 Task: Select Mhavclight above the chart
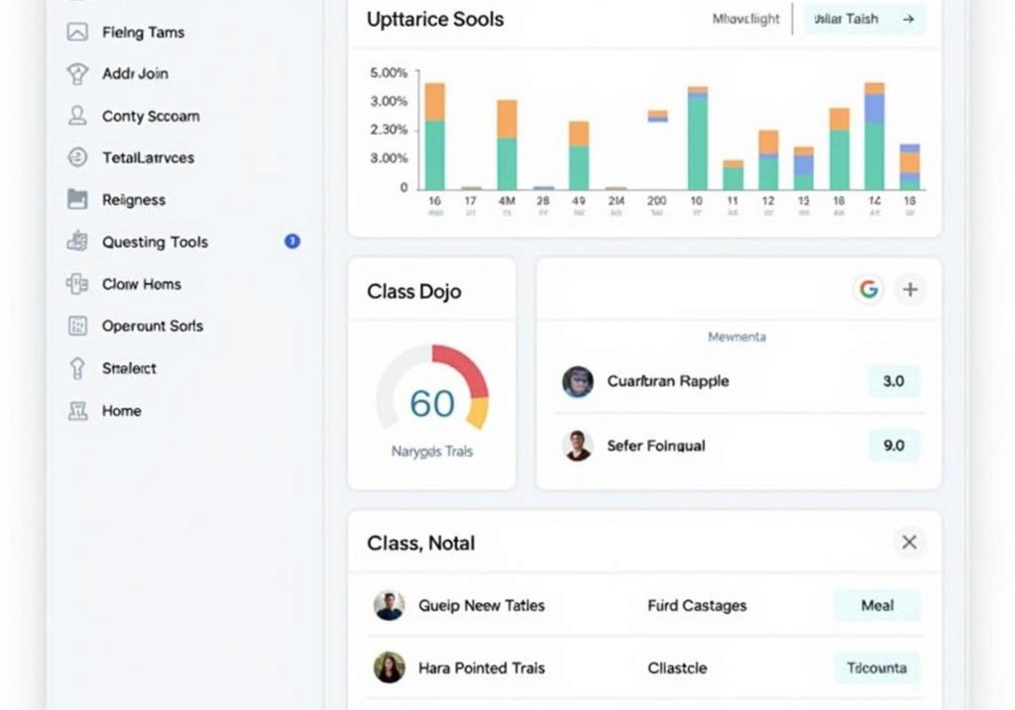[744, 18]
